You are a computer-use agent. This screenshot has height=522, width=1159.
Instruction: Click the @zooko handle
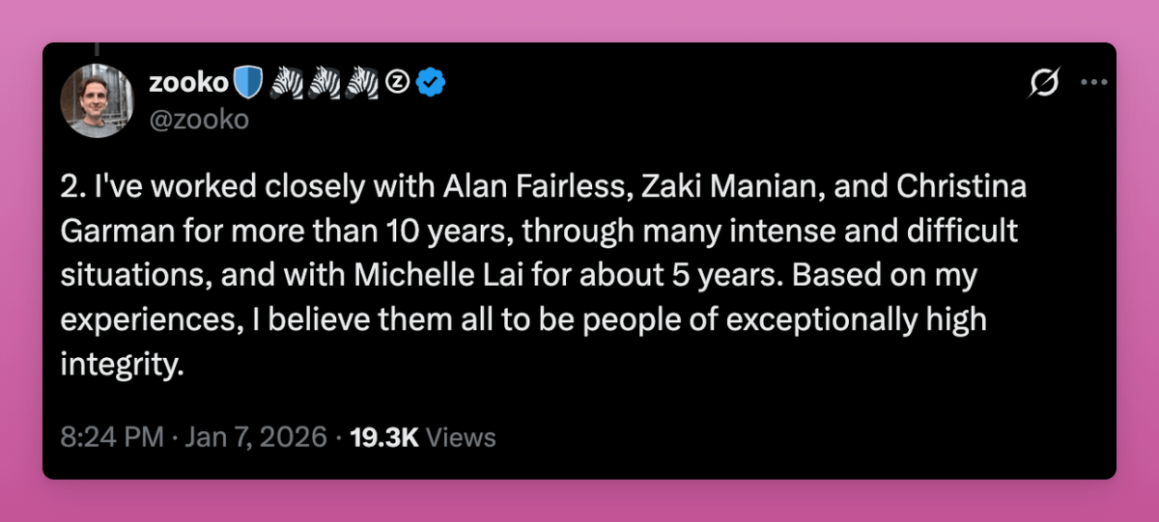tap(198, 119)
